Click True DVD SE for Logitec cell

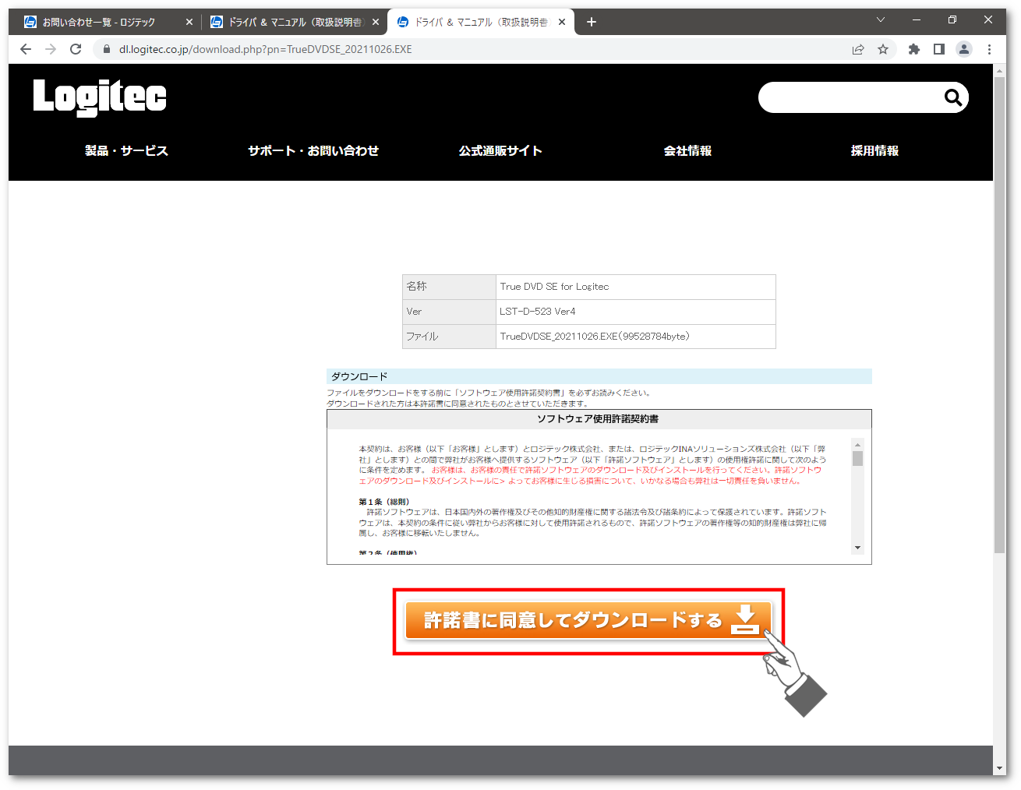635,287
